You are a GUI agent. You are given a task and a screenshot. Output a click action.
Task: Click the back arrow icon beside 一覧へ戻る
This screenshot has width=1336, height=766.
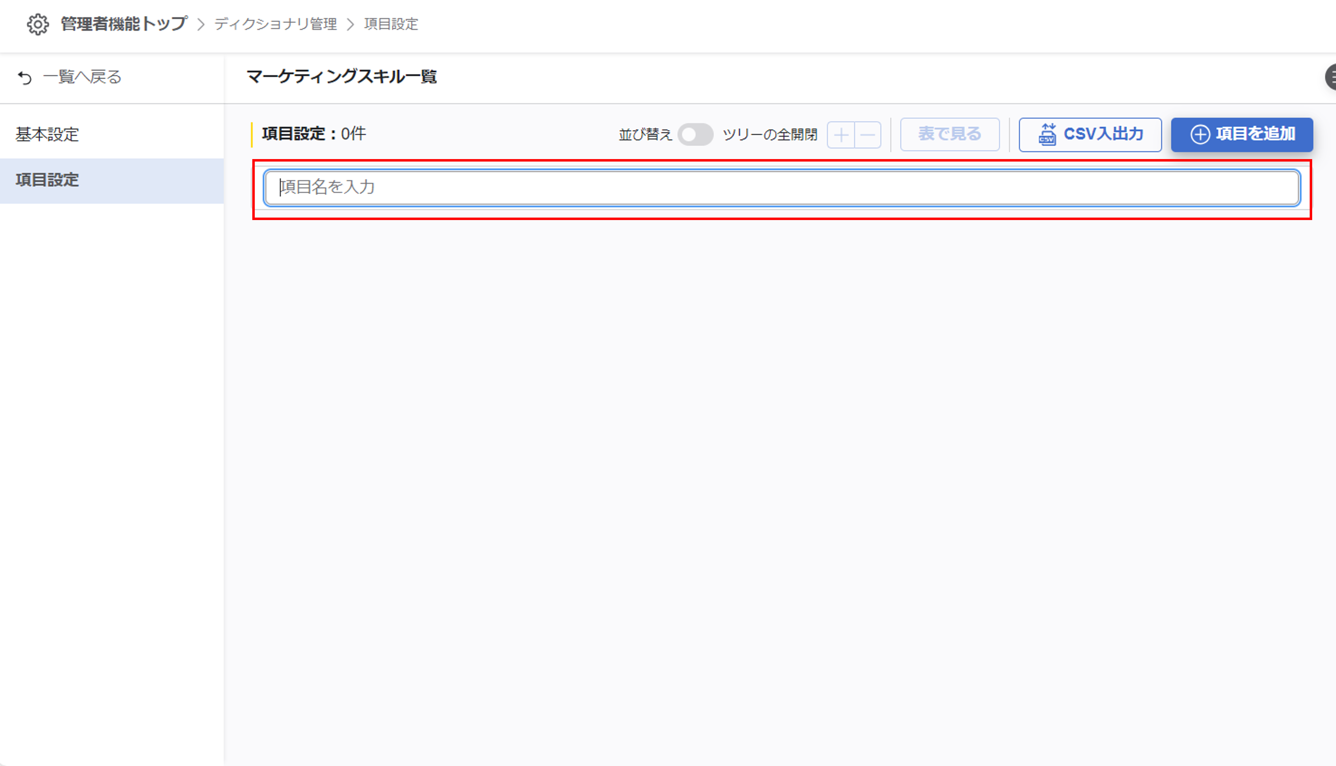coord(25,78)
